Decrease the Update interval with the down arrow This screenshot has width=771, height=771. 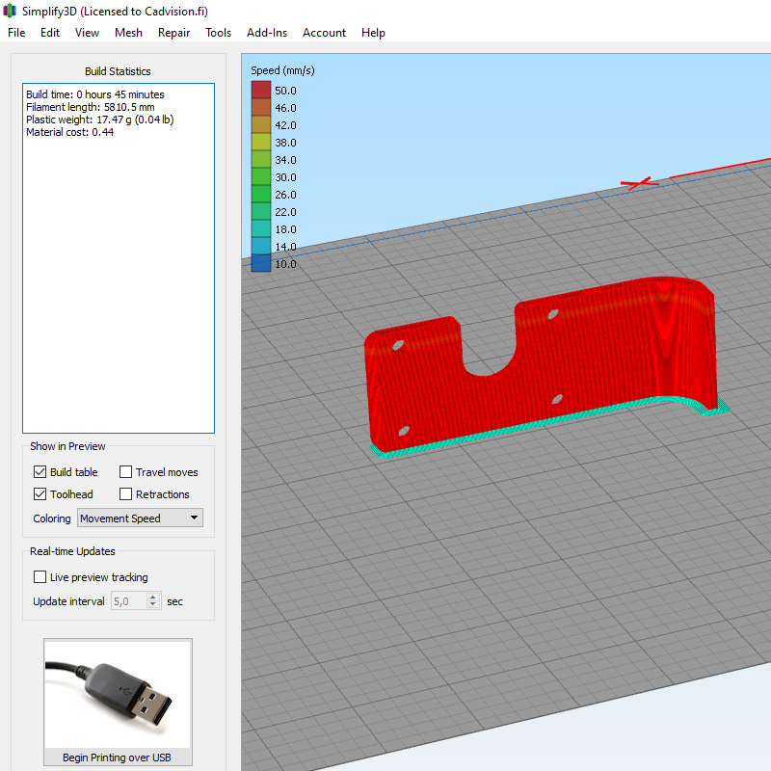[x=153, y=605]
